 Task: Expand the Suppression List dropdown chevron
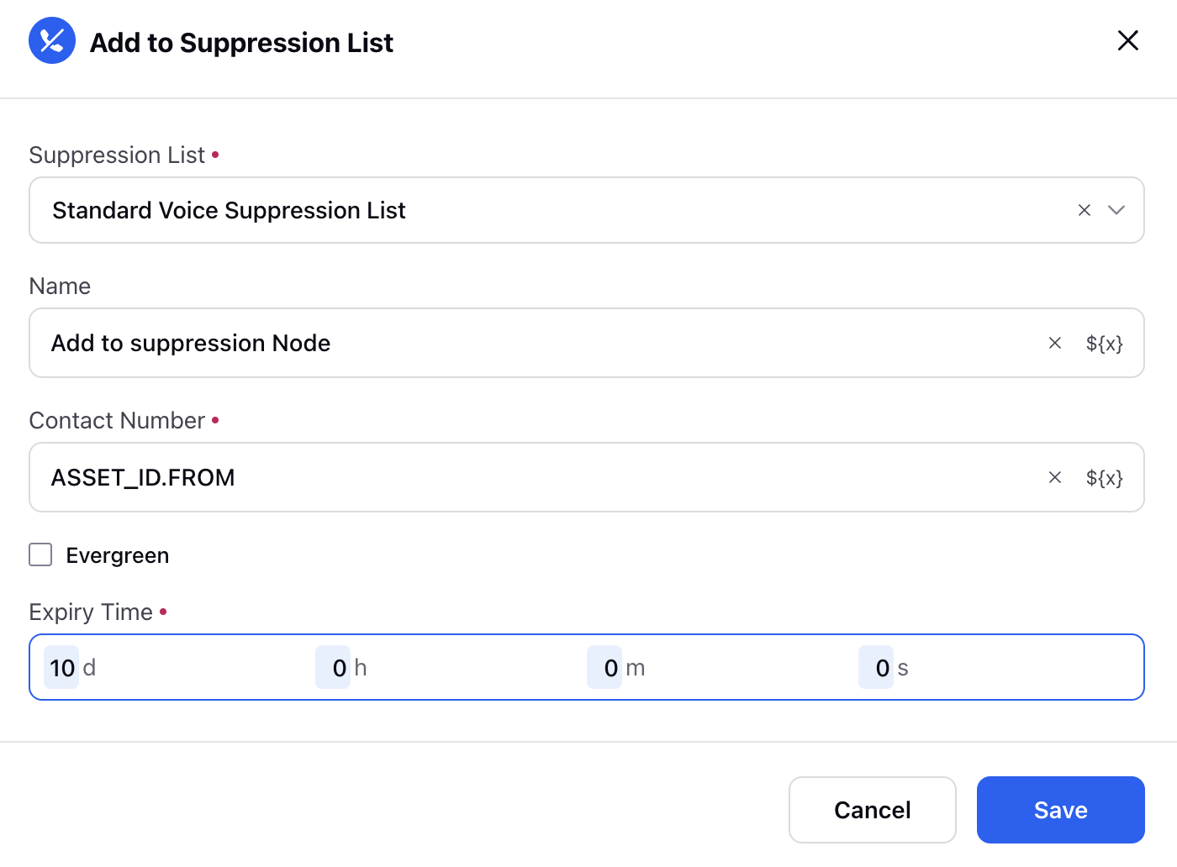tap(1116, 210)
